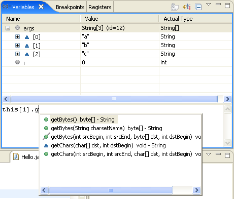234x199 pixels.
Task: Select the [0] element row
Action: pyautogui.click(x=117, y=36)
